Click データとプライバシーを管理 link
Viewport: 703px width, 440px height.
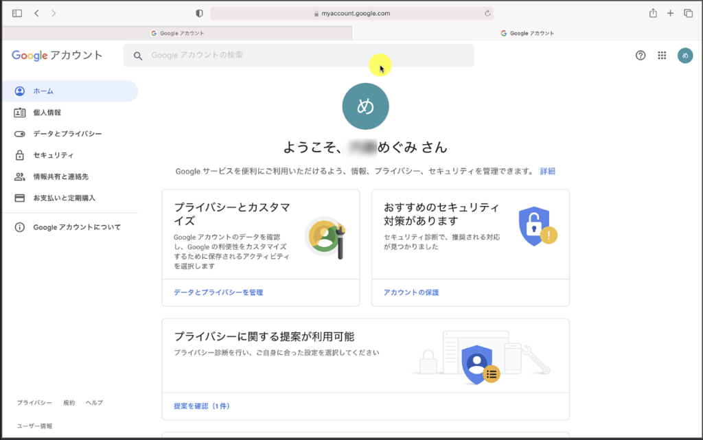click(218, 292)
